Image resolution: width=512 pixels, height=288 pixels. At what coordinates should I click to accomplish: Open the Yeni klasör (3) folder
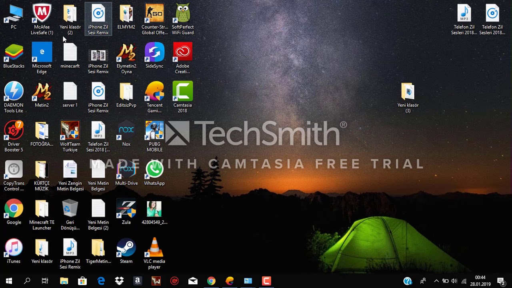(408, 98)
